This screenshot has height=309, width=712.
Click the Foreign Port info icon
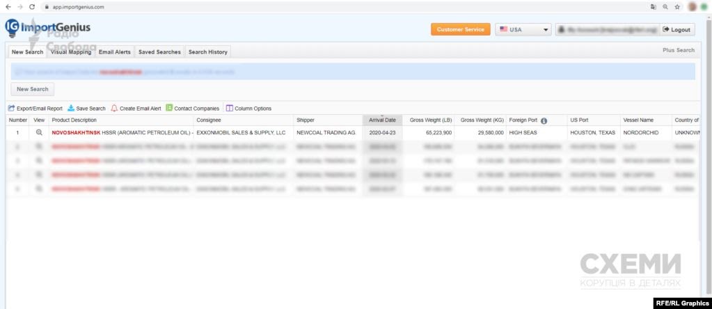click(544, 120)
